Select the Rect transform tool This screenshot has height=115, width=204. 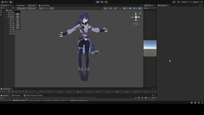pos(18,25)
